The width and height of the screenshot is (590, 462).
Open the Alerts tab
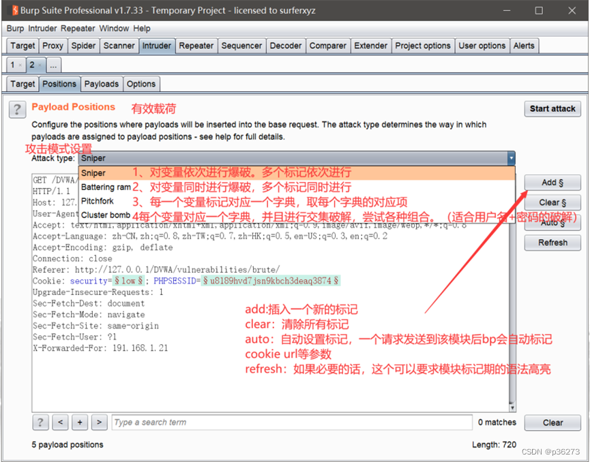tap(524, 46)
